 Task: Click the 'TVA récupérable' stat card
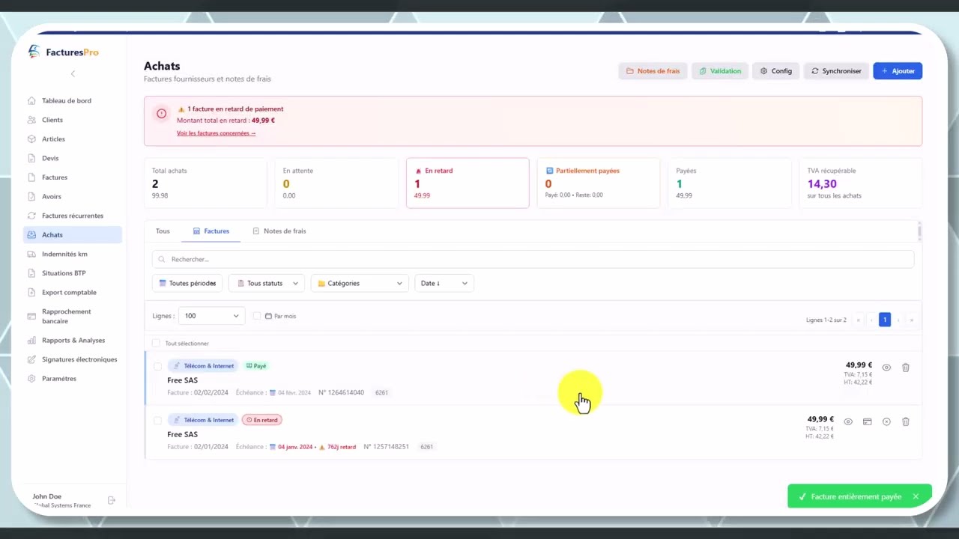pos(861,183)
